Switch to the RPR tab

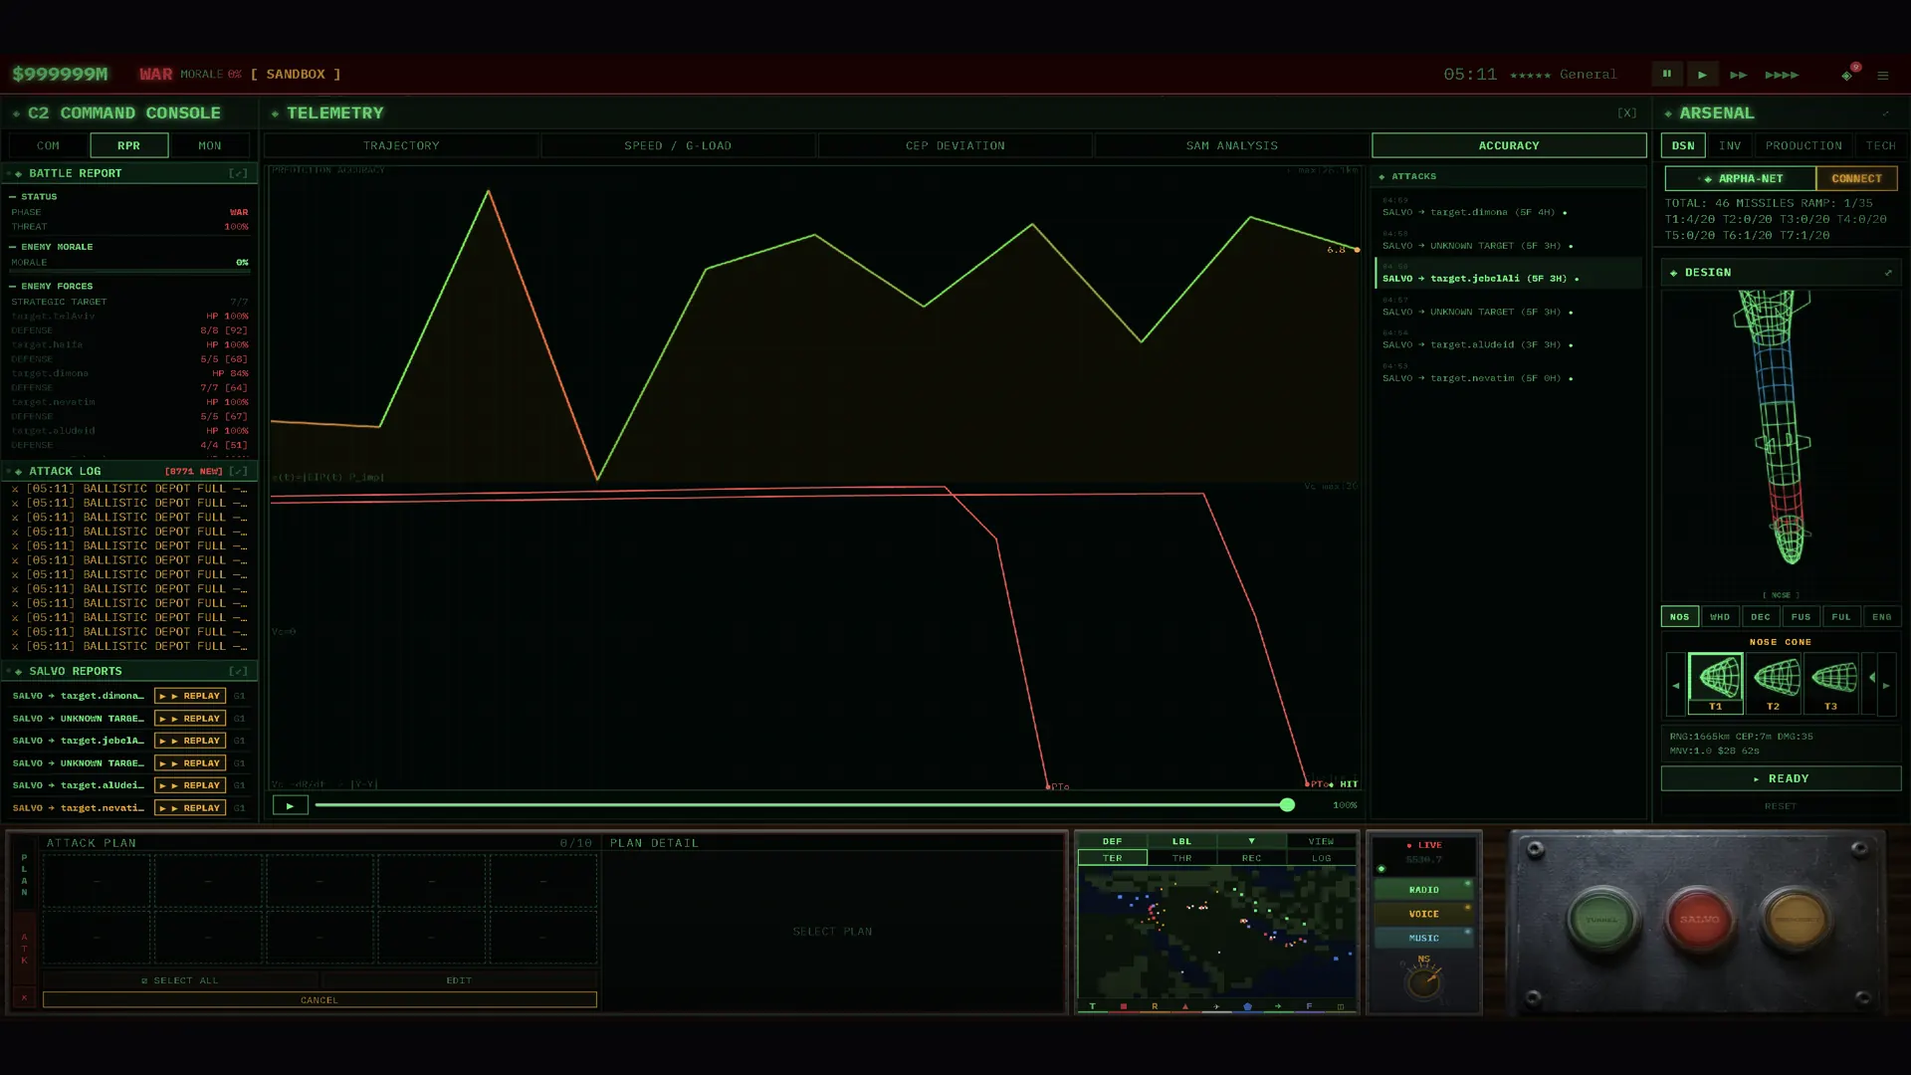[x=128, y=145]
